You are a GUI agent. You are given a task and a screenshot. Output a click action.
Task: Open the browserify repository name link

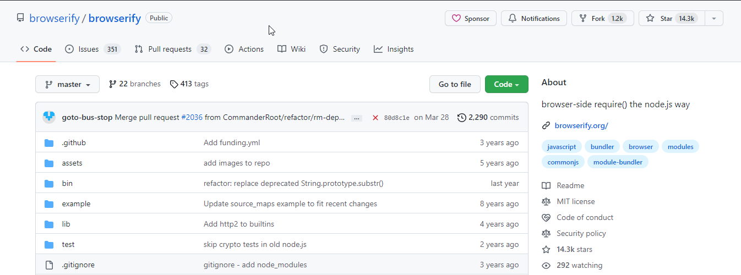[115, 18]
